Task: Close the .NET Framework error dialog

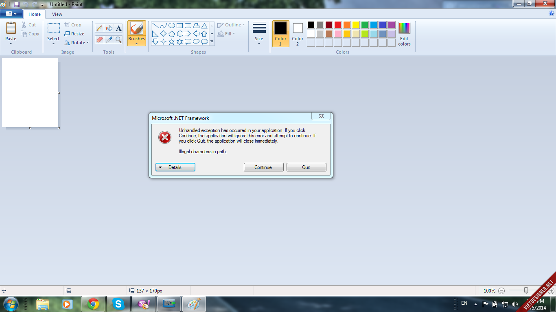Action: click(321, 116)
